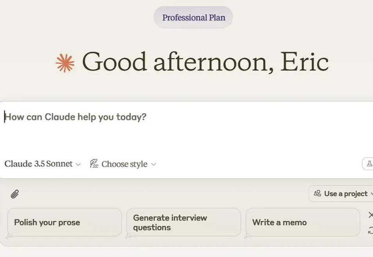Expand the chevron after Use a project
The height and width of the screenshot is (257, 373).
coord(371,194)
